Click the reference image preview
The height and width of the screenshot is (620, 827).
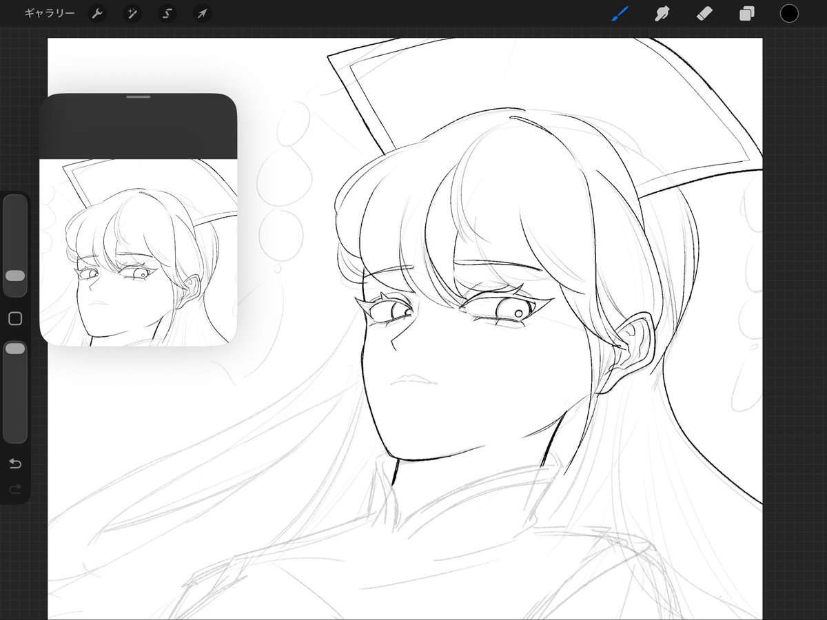tap(139, 252)
